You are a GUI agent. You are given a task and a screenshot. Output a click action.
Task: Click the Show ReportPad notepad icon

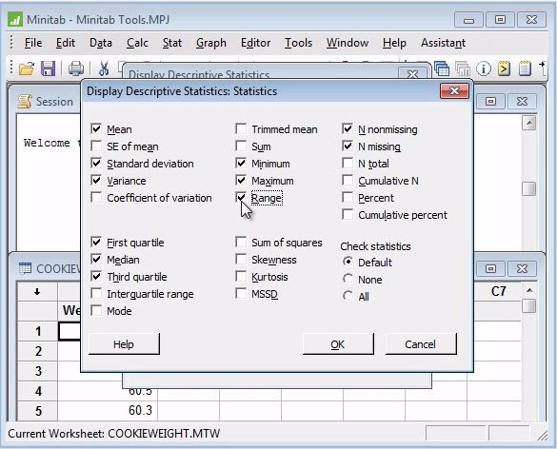pos(525,68)
